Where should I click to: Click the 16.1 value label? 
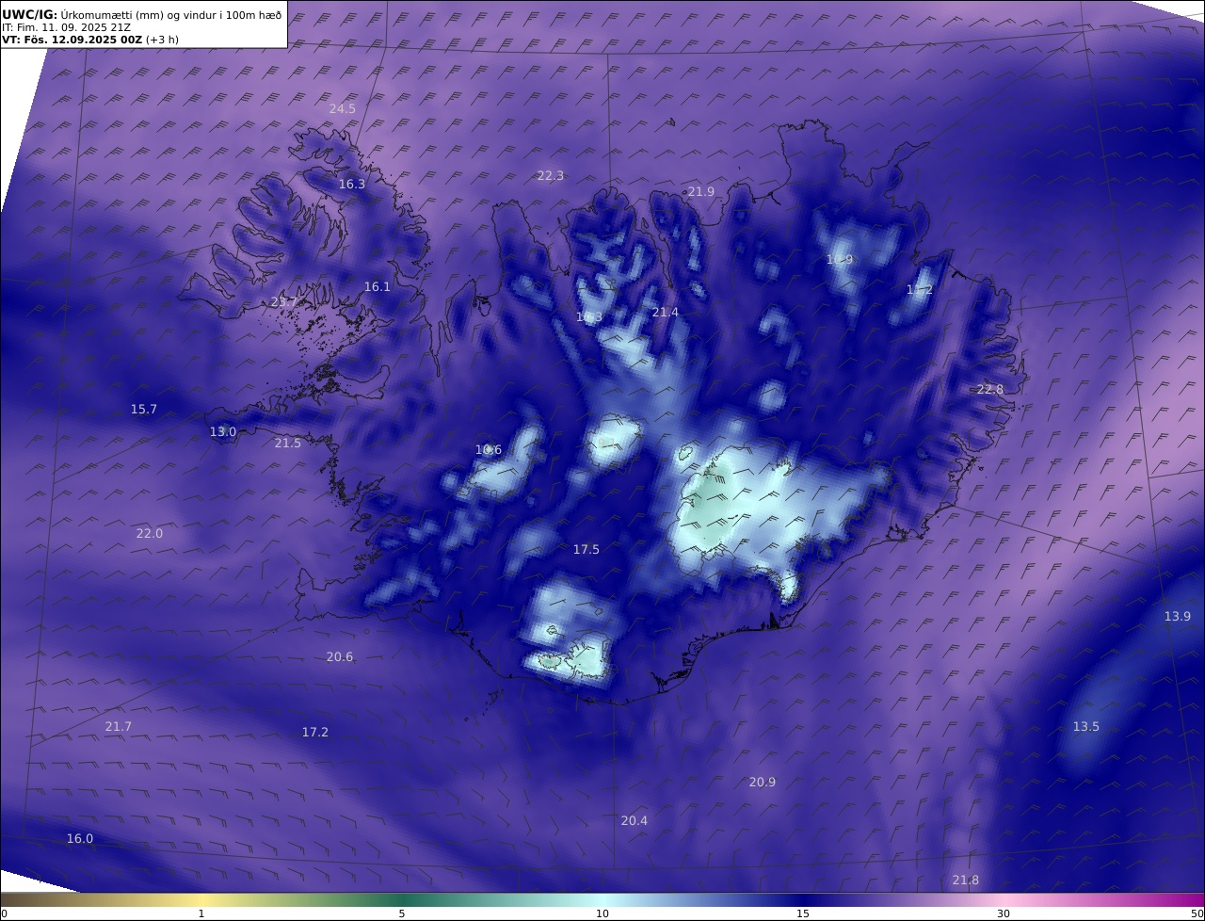[x=377, y=286]
